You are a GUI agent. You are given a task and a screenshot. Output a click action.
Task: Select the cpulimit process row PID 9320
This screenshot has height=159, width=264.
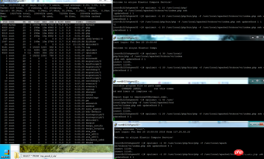(56, 53)
